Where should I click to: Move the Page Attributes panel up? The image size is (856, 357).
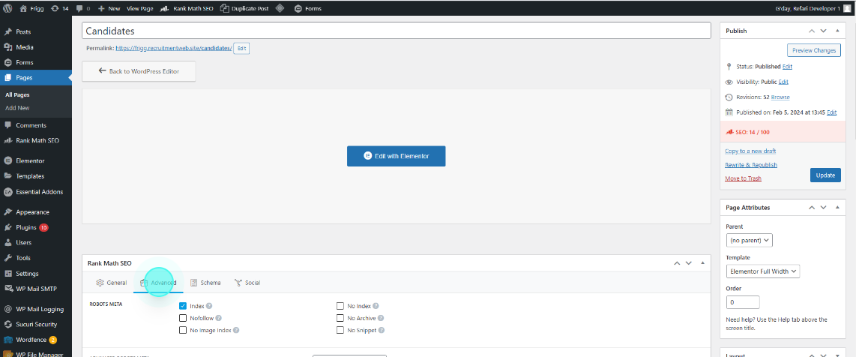(x=811, y=208)
